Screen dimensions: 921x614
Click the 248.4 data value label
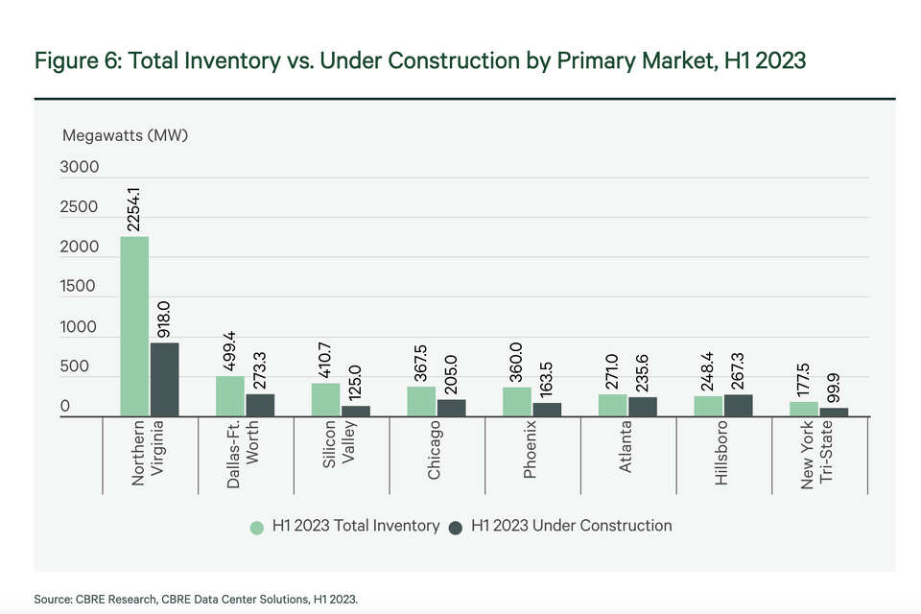tap(707, 371)
